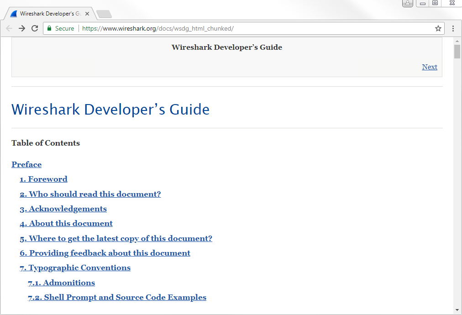Open 'Providing feedback about this document' link
This screenshot has width=462, height=315.
click(105, 253)
